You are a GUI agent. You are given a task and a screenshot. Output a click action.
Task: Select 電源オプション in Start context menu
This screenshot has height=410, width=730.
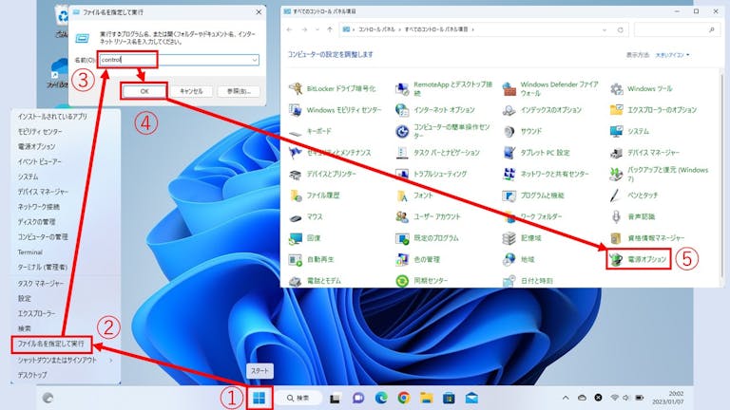[x=36, y=146]
